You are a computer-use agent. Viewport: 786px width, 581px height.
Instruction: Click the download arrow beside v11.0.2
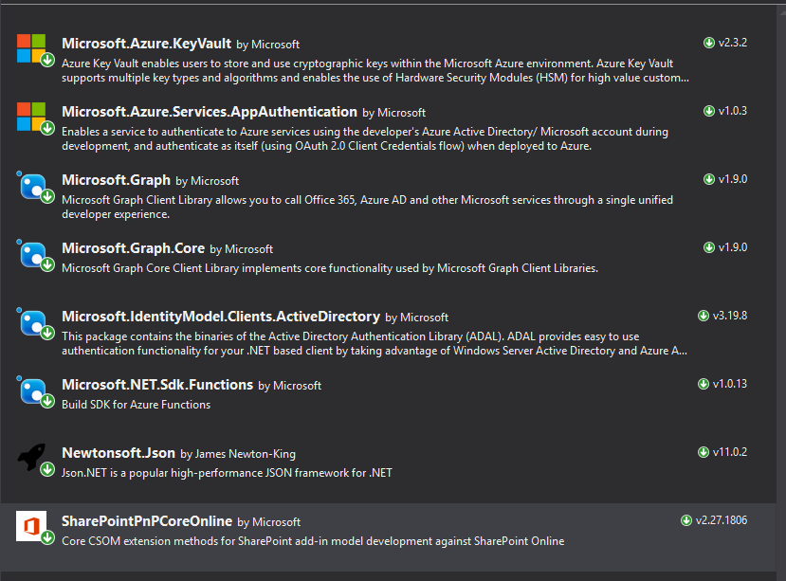703,450
